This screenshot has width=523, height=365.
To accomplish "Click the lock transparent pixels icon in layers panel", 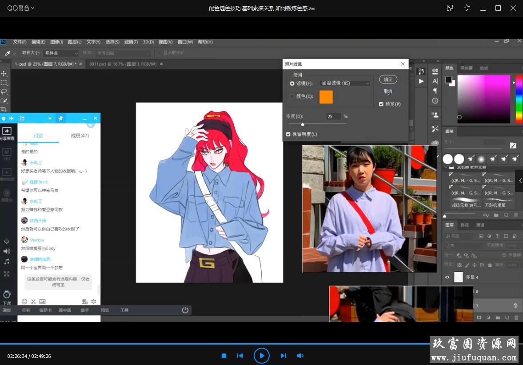I will click(x=459, y=265).
